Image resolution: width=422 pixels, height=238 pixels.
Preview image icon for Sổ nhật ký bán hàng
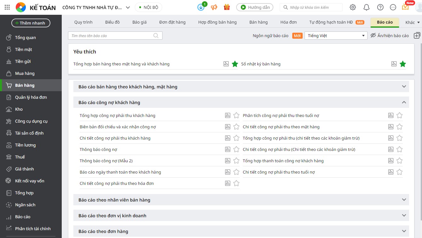[x=394, y=64]
